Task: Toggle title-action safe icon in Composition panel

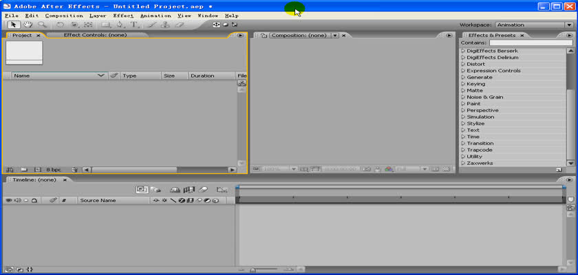Action: click(303, 169)
